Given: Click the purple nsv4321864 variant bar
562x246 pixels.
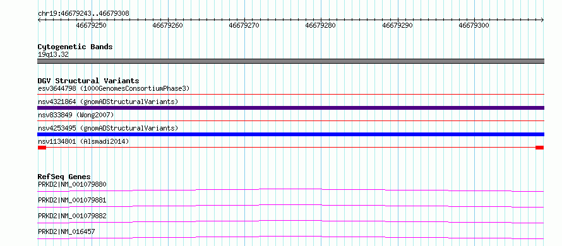Looking at the screenshot, I should (290, 108).
